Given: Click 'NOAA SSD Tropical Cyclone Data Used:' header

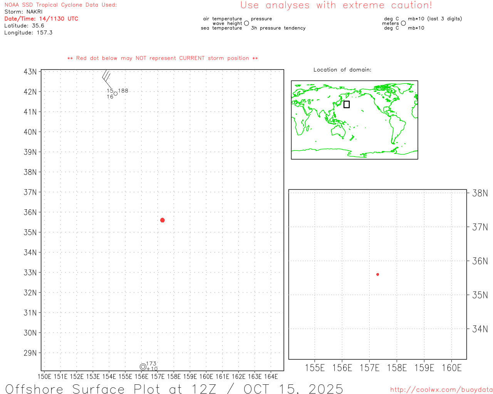Looking at the screenshot, I should pos(60,5).
